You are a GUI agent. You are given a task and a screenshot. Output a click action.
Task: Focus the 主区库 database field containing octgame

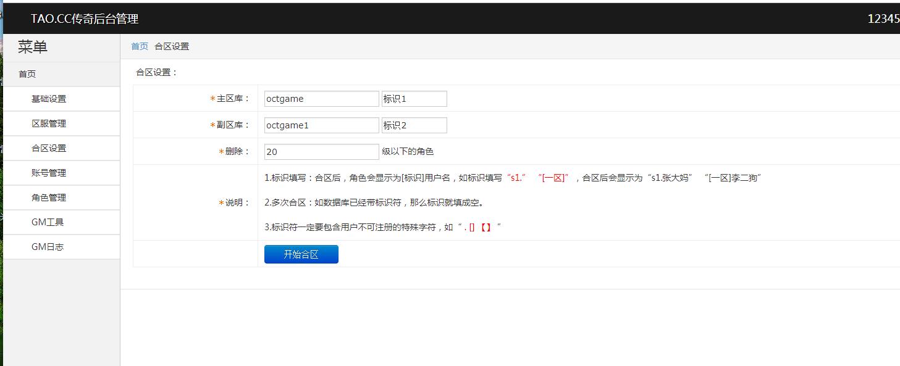click(x=321, y=99)
